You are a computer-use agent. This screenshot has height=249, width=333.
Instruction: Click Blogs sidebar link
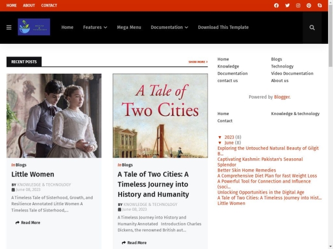coord(276,59)
